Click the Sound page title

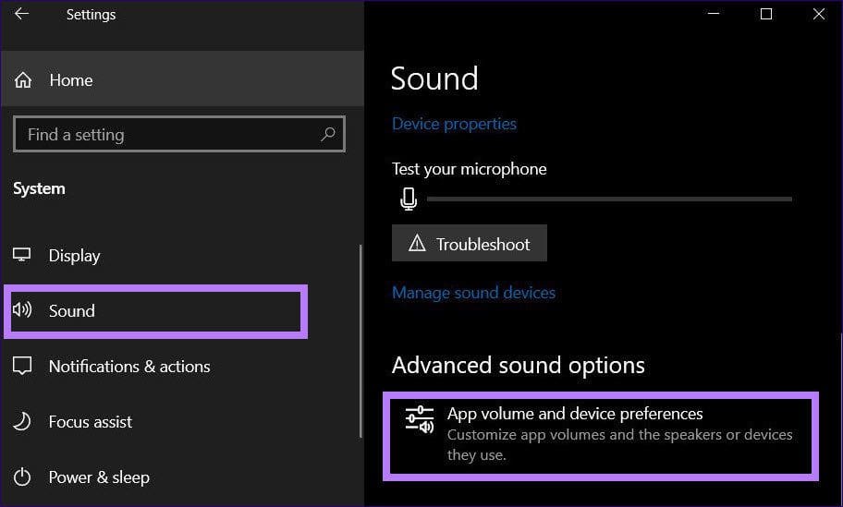(x=434, y=78)
